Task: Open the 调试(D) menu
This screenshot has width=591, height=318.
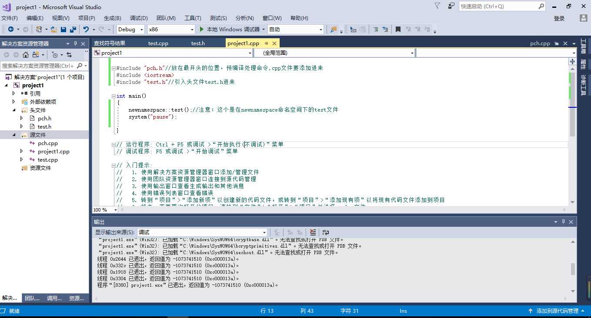Action: point(139,18)
